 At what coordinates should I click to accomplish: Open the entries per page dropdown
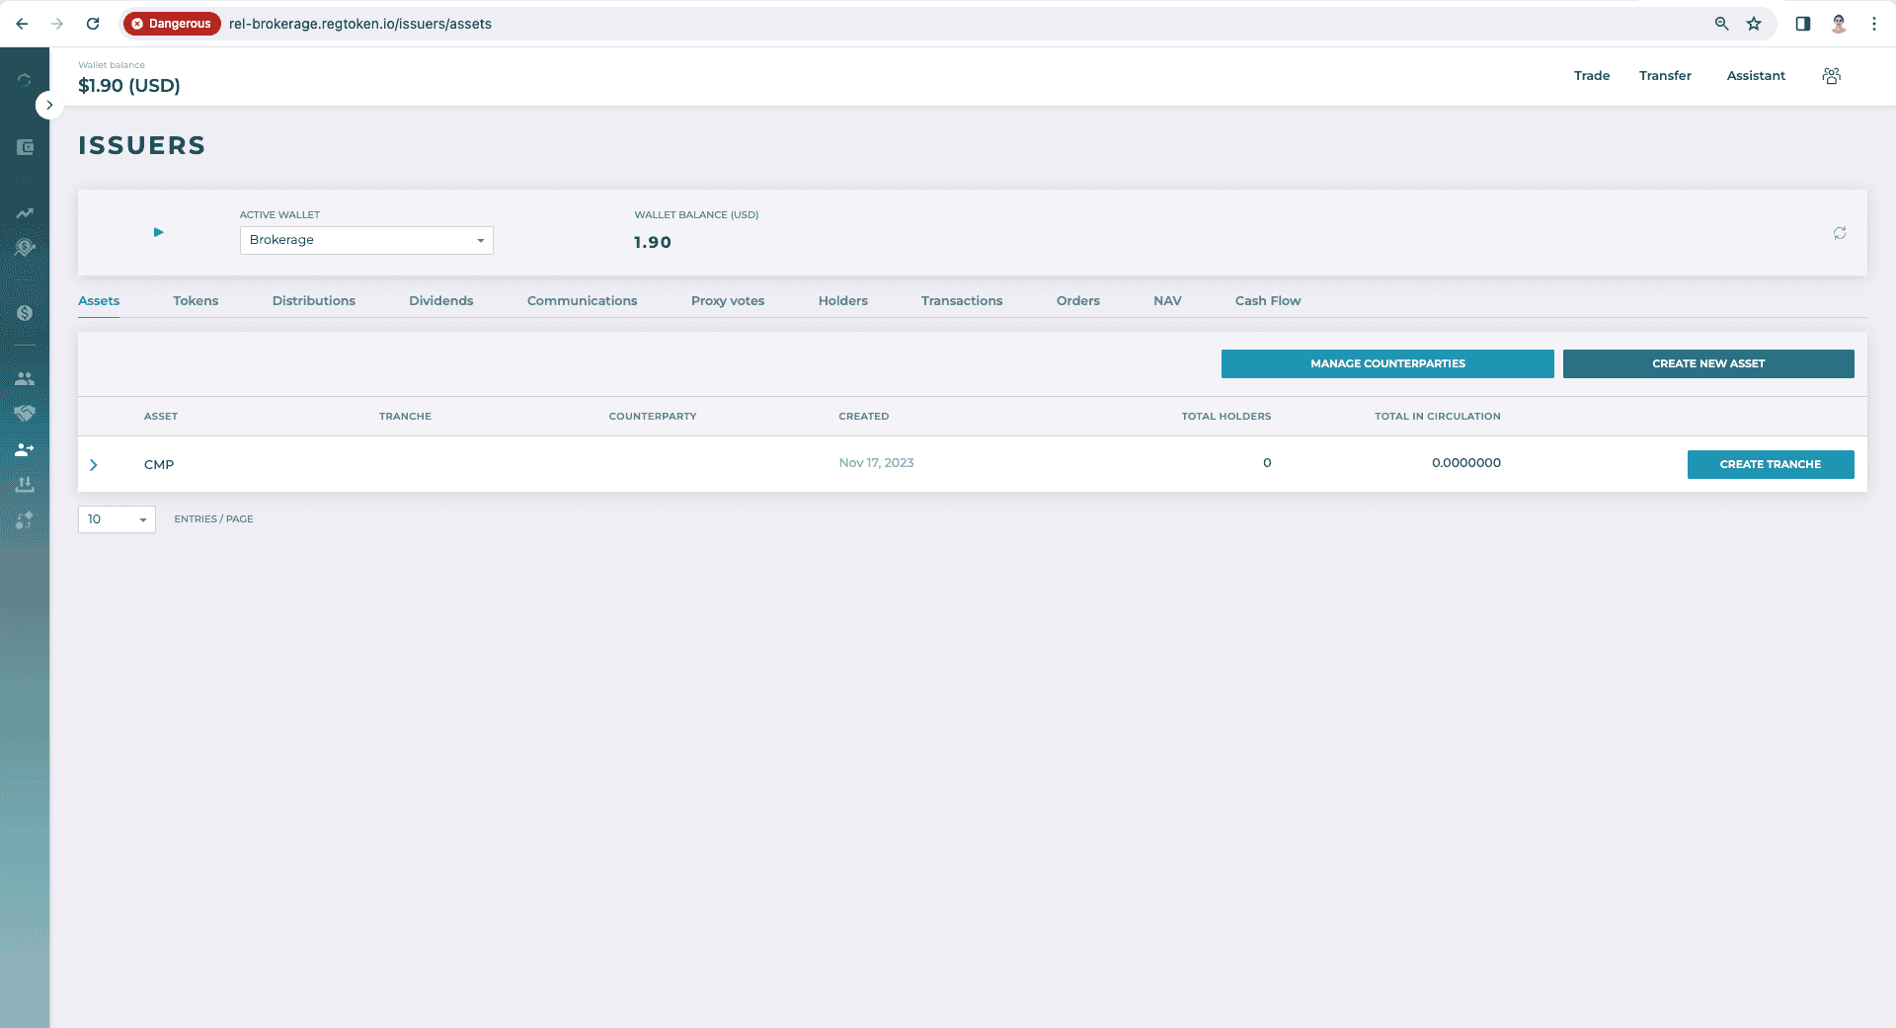117,519
